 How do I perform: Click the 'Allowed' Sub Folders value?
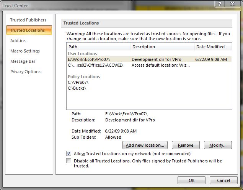[x=113, y=137]
